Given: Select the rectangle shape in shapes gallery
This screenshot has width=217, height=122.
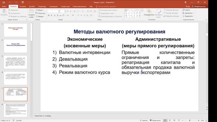Looking at the screenshot, I should coord(134,11).
